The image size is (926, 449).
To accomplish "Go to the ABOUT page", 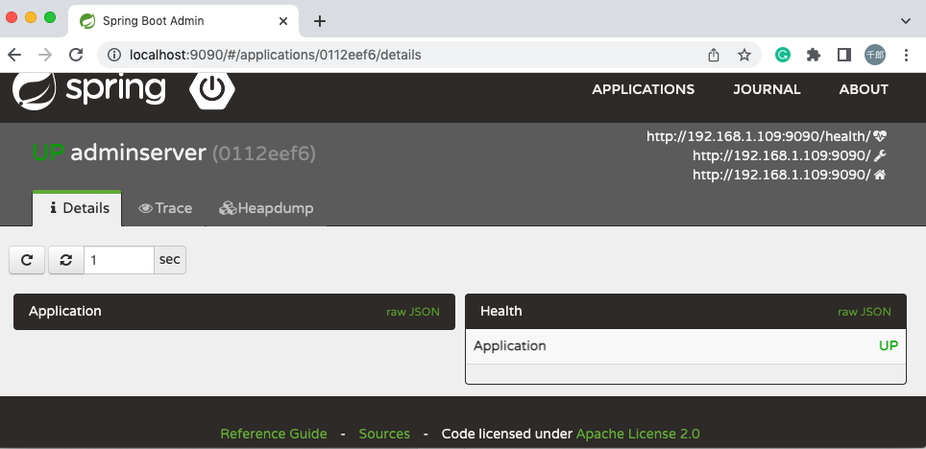I will [x=864, y=89].
